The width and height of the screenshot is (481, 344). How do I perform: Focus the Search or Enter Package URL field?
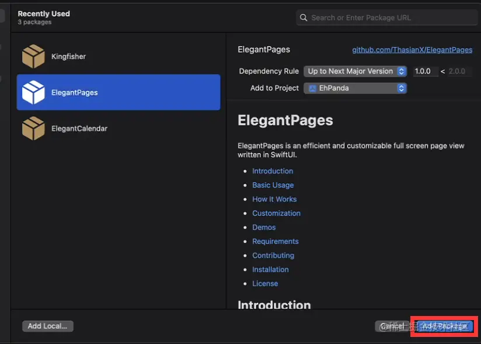[x=386, y=18]
